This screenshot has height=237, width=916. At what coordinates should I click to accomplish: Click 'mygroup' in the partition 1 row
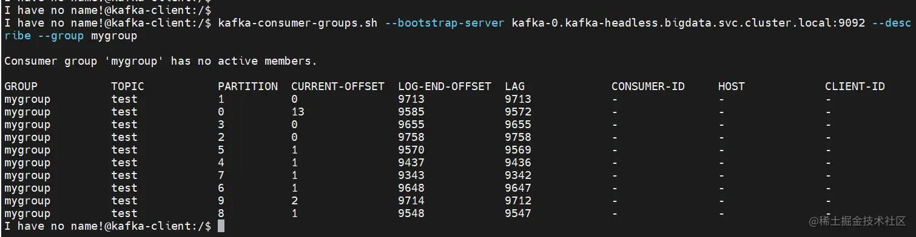point(27,99)
